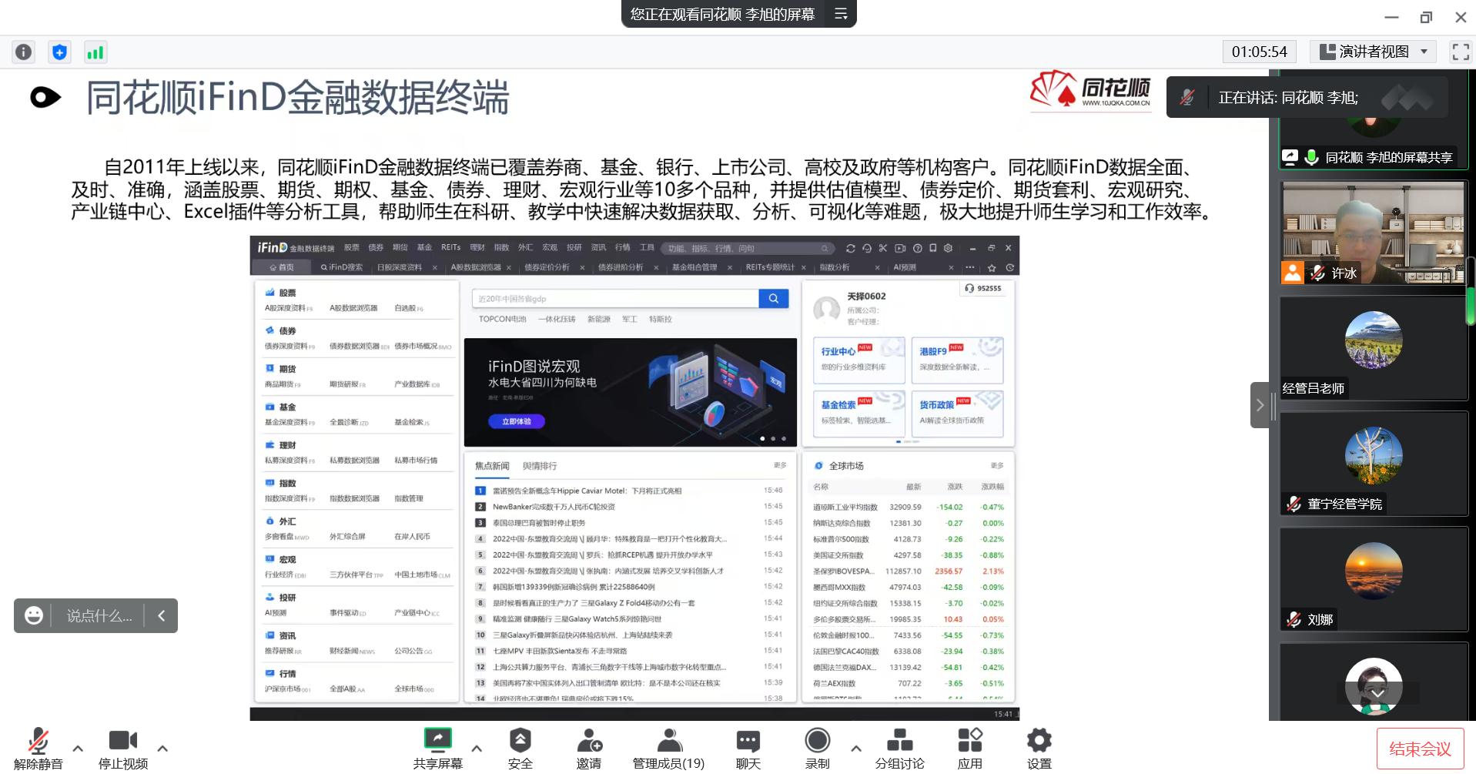Click 952555 customer service headset icon

click(x=969, y=288)
